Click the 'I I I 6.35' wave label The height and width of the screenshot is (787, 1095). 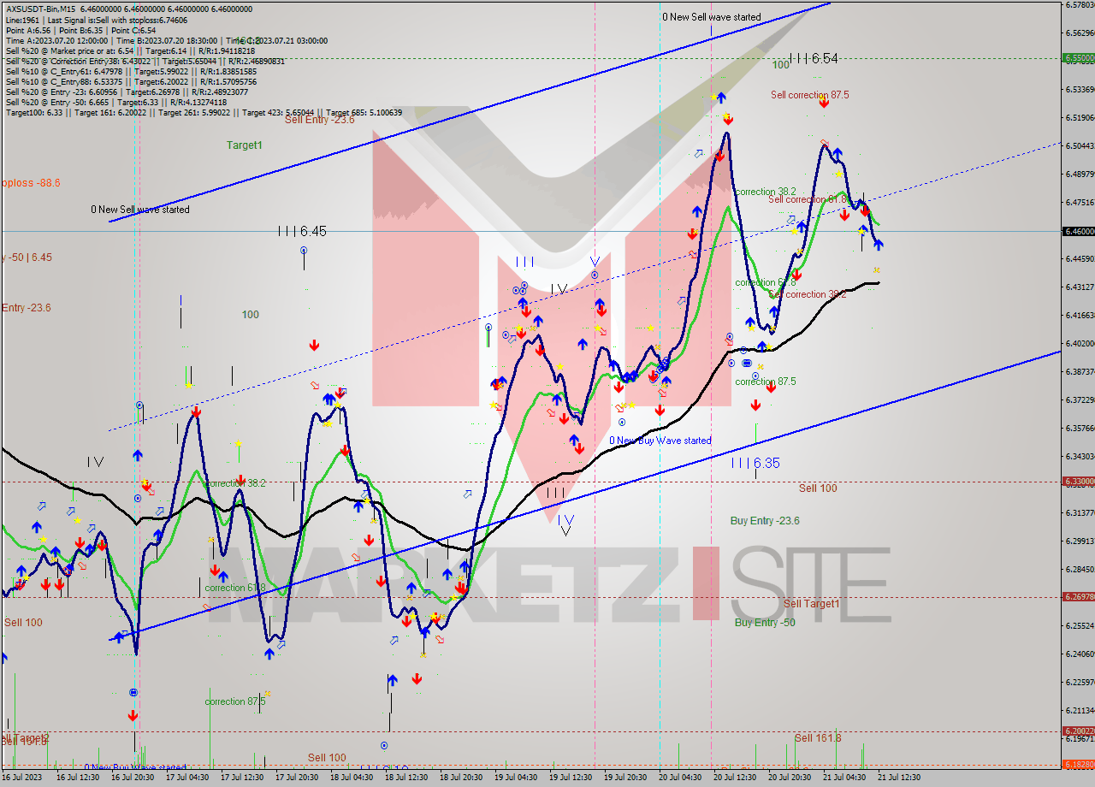(755, 463)
